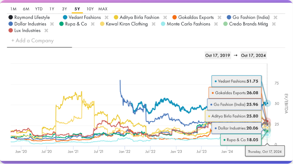The width and height of the screenshot is (293, 164).
Task: Click the EV/EBITDA axis title
Action: pyautogui.click(x=286, y=103)
